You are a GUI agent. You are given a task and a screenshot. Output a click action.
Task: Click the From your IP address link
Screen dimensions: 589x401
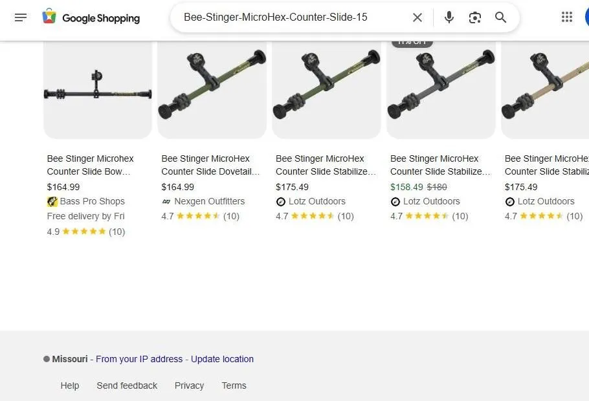coord(139,359)
